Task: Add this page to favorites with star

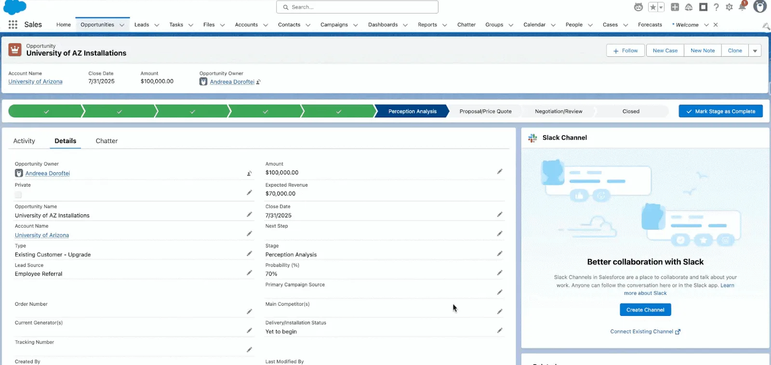Action: [653, 7]
